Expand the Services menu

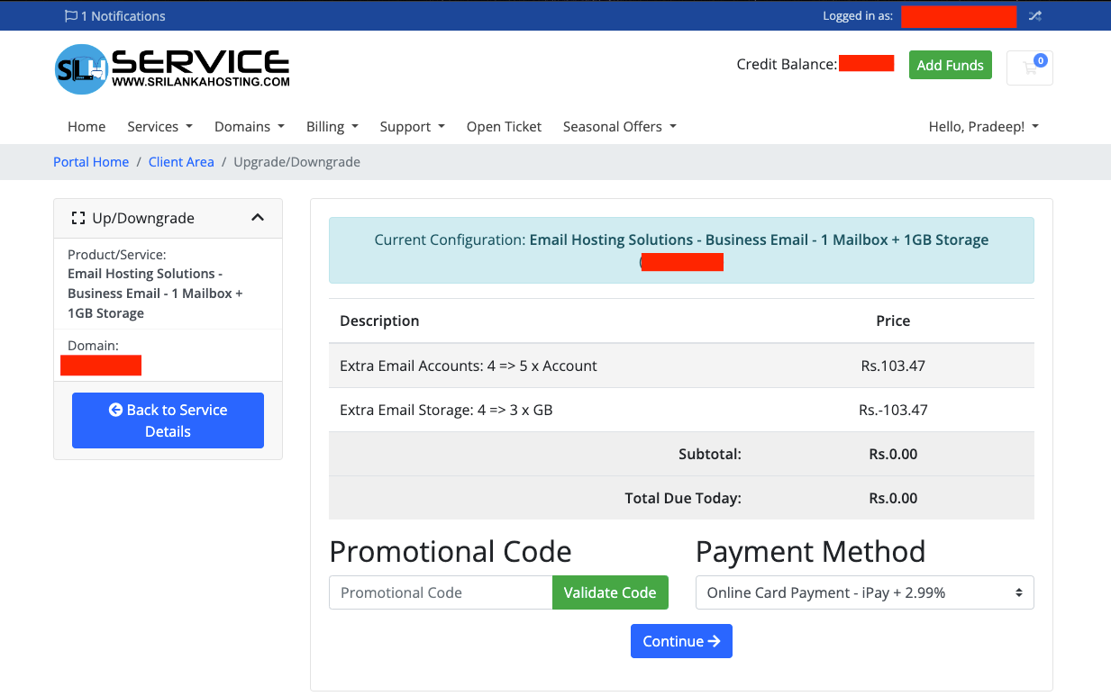(x=159, y=127)
